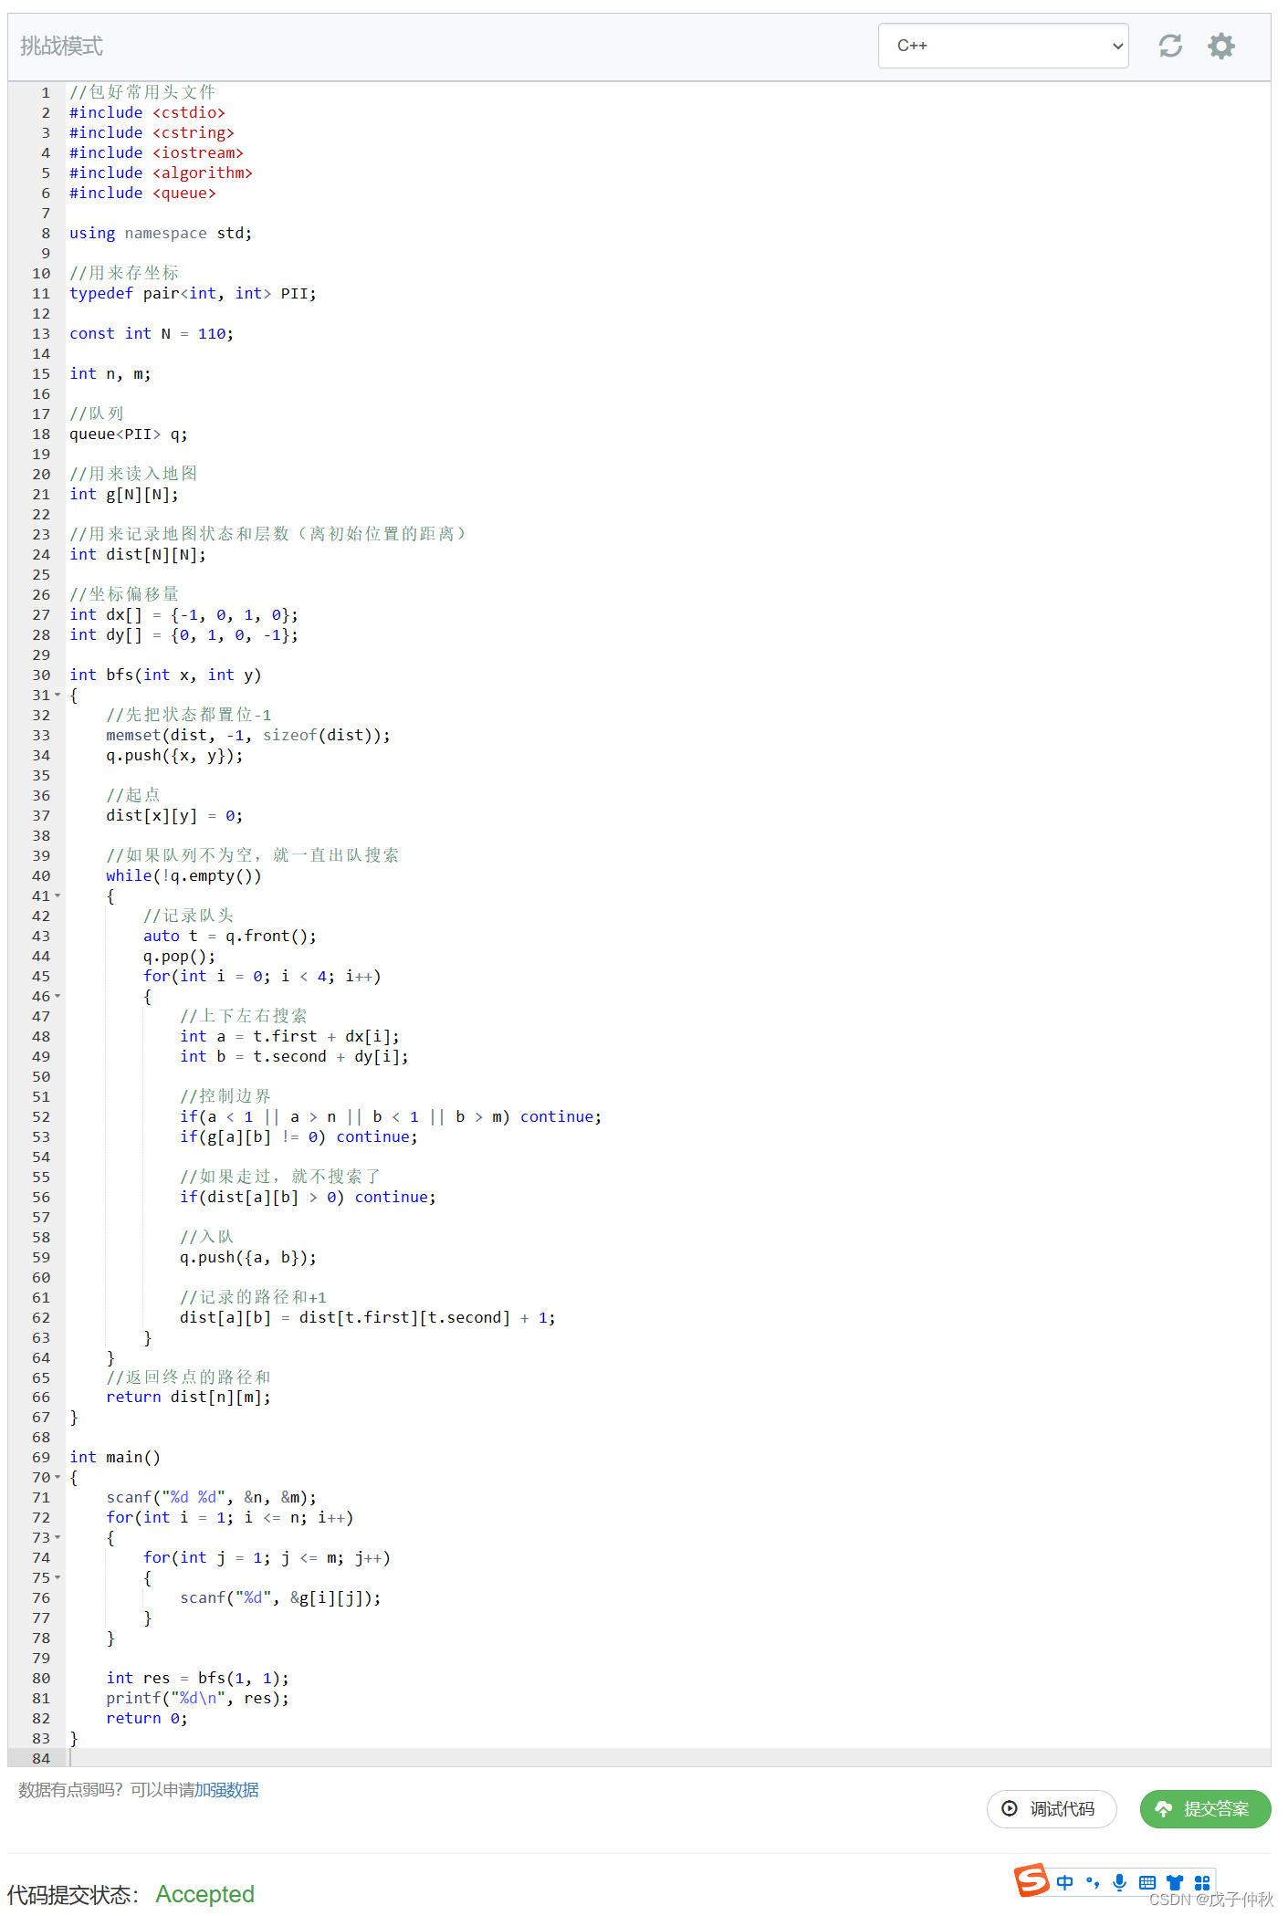Click the "auto t = q.front();" line

tap(230, 937)
